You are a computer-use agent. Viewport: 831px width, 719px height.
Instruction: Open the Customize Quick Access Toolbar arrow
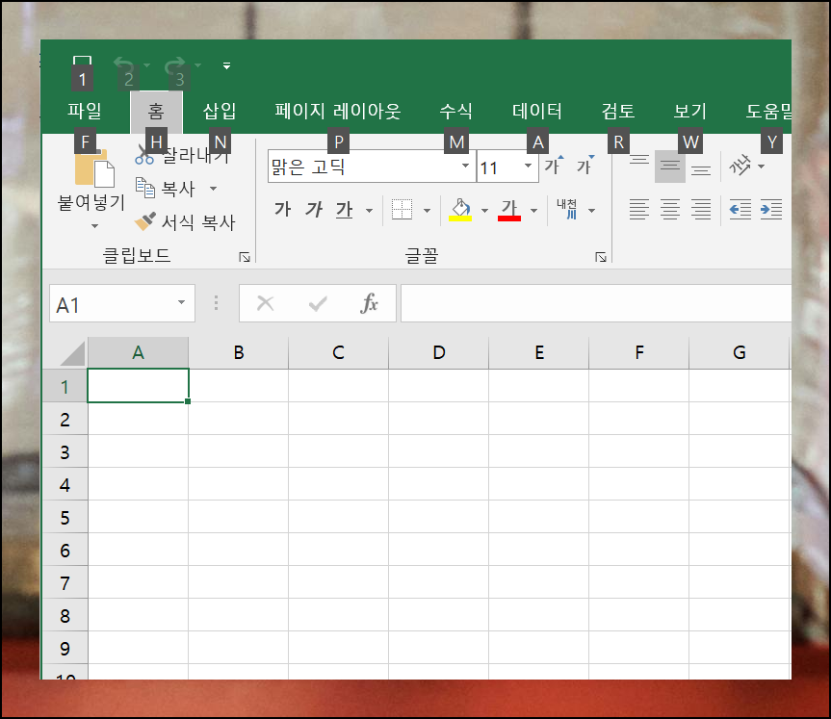point(226,65)
